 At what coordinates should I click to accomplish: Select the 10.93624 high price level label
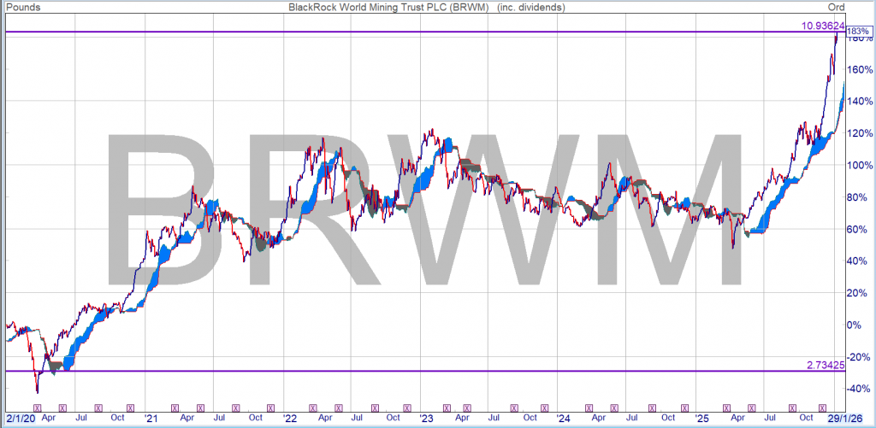(x=822, y=26)
